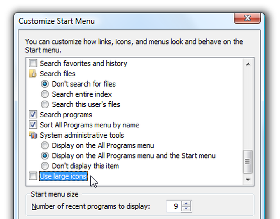This screenshot has width=280, height=219.
Task: Click the list scroll up arrow
Action: click(248, 64)
